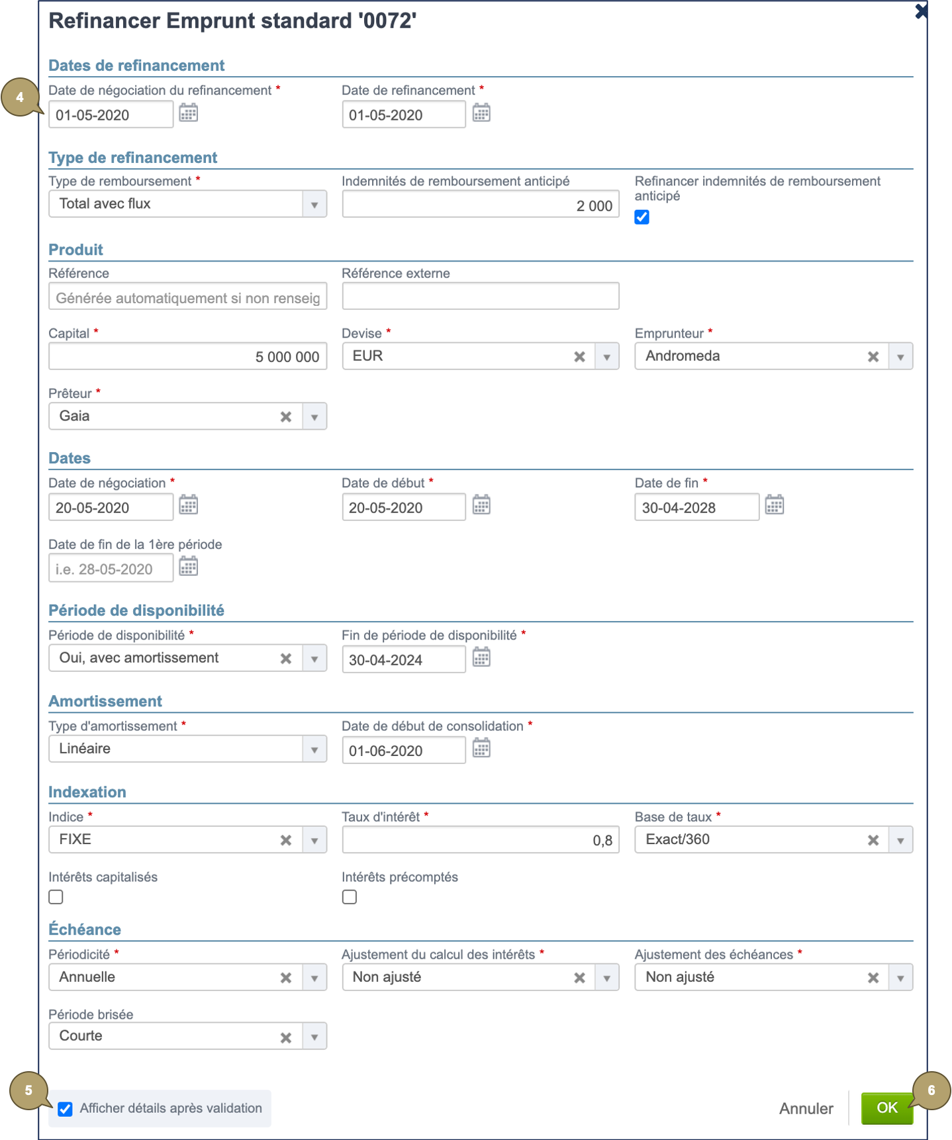Open calendar picker for Date de refinancement
This screenshot has width=952, height=1140.
pyautogui.click(x=481, y=113)
